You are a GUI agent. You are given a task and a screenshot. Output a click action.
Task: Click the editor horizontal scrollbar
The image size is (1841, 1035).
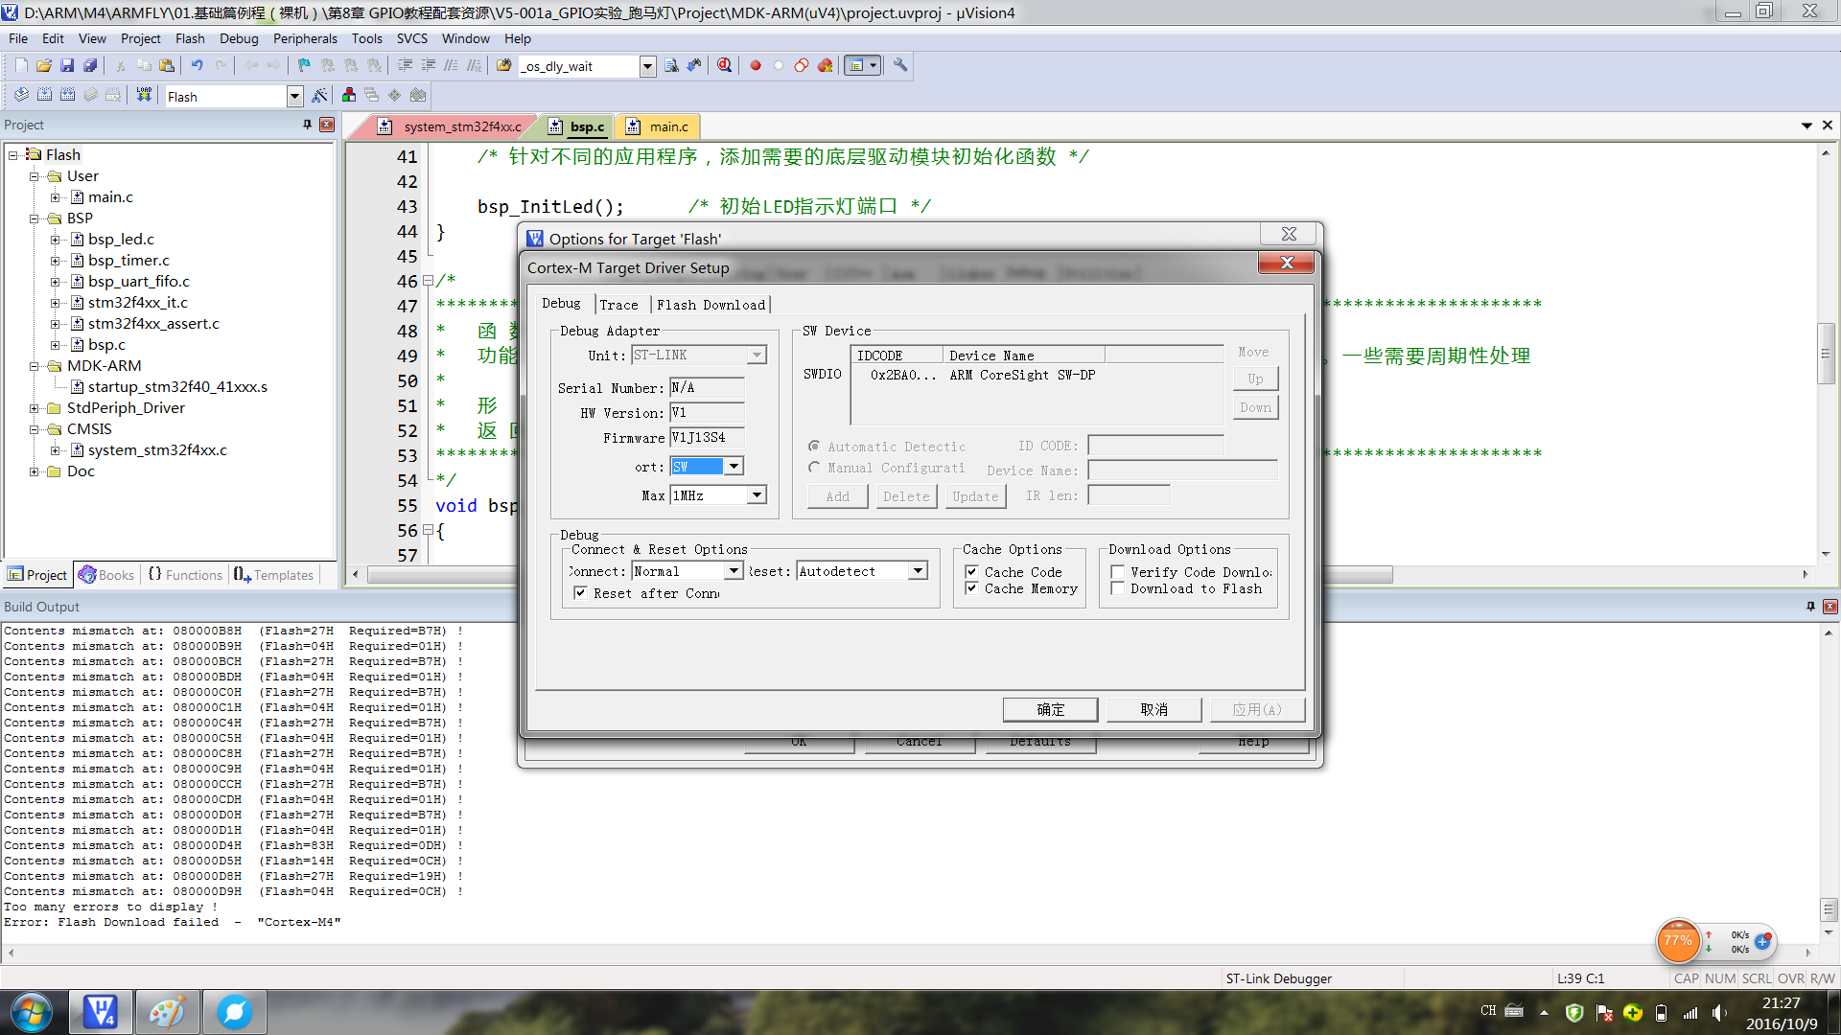pyautogui.click(x=1079, y=574)
